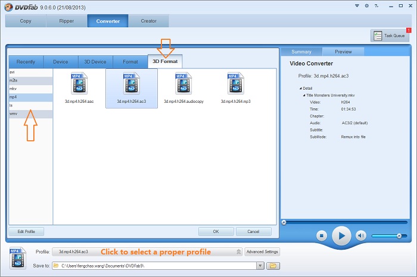The image size is (417, 277).
Task: Open settings gear in title bar
Action: coord(367,5)
